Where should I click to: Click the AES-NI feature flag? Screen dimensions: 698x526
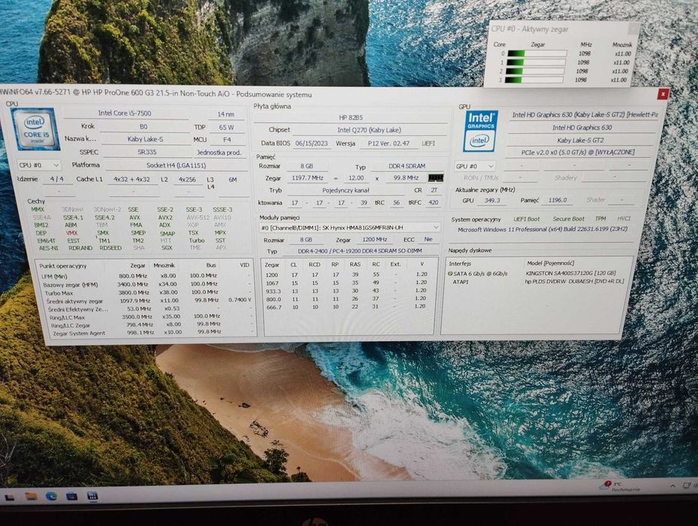[x=48, y=248]
